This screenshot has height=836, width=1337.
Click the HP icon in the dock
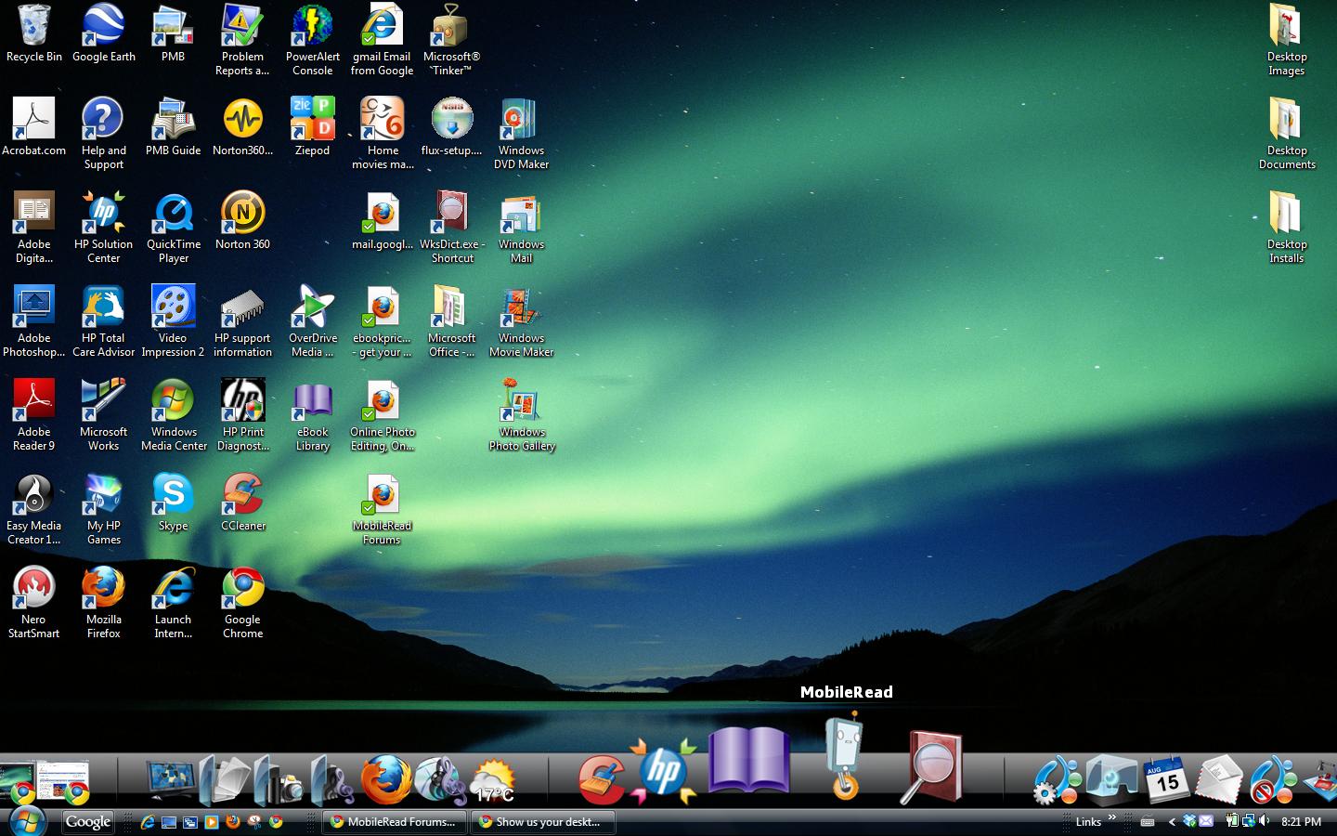pos(662,770)
